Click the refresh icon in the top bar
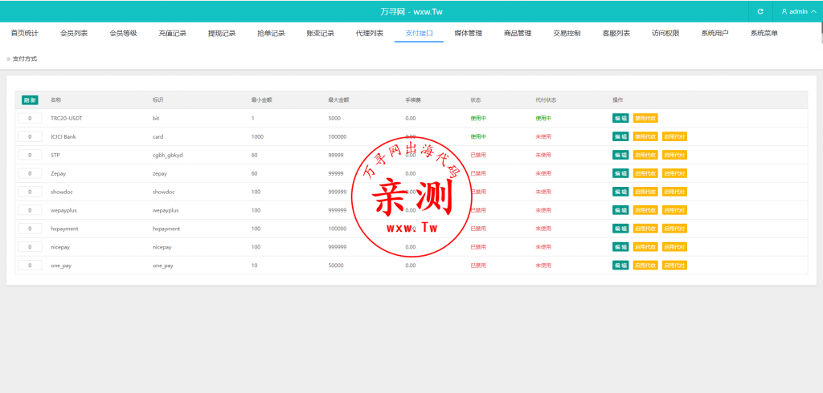This screenshot has width=823, height=393. 760,11
